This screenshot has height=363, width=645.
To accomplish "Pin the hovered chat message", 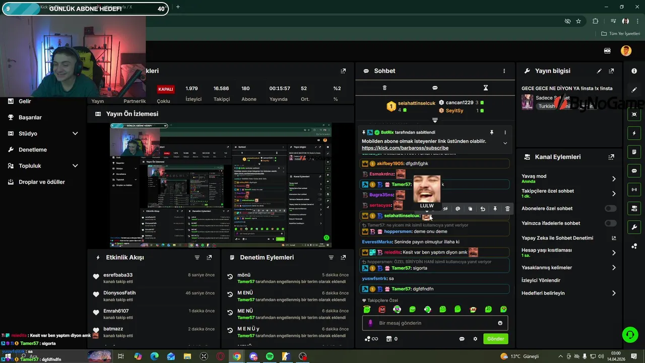I will (495, 209).
